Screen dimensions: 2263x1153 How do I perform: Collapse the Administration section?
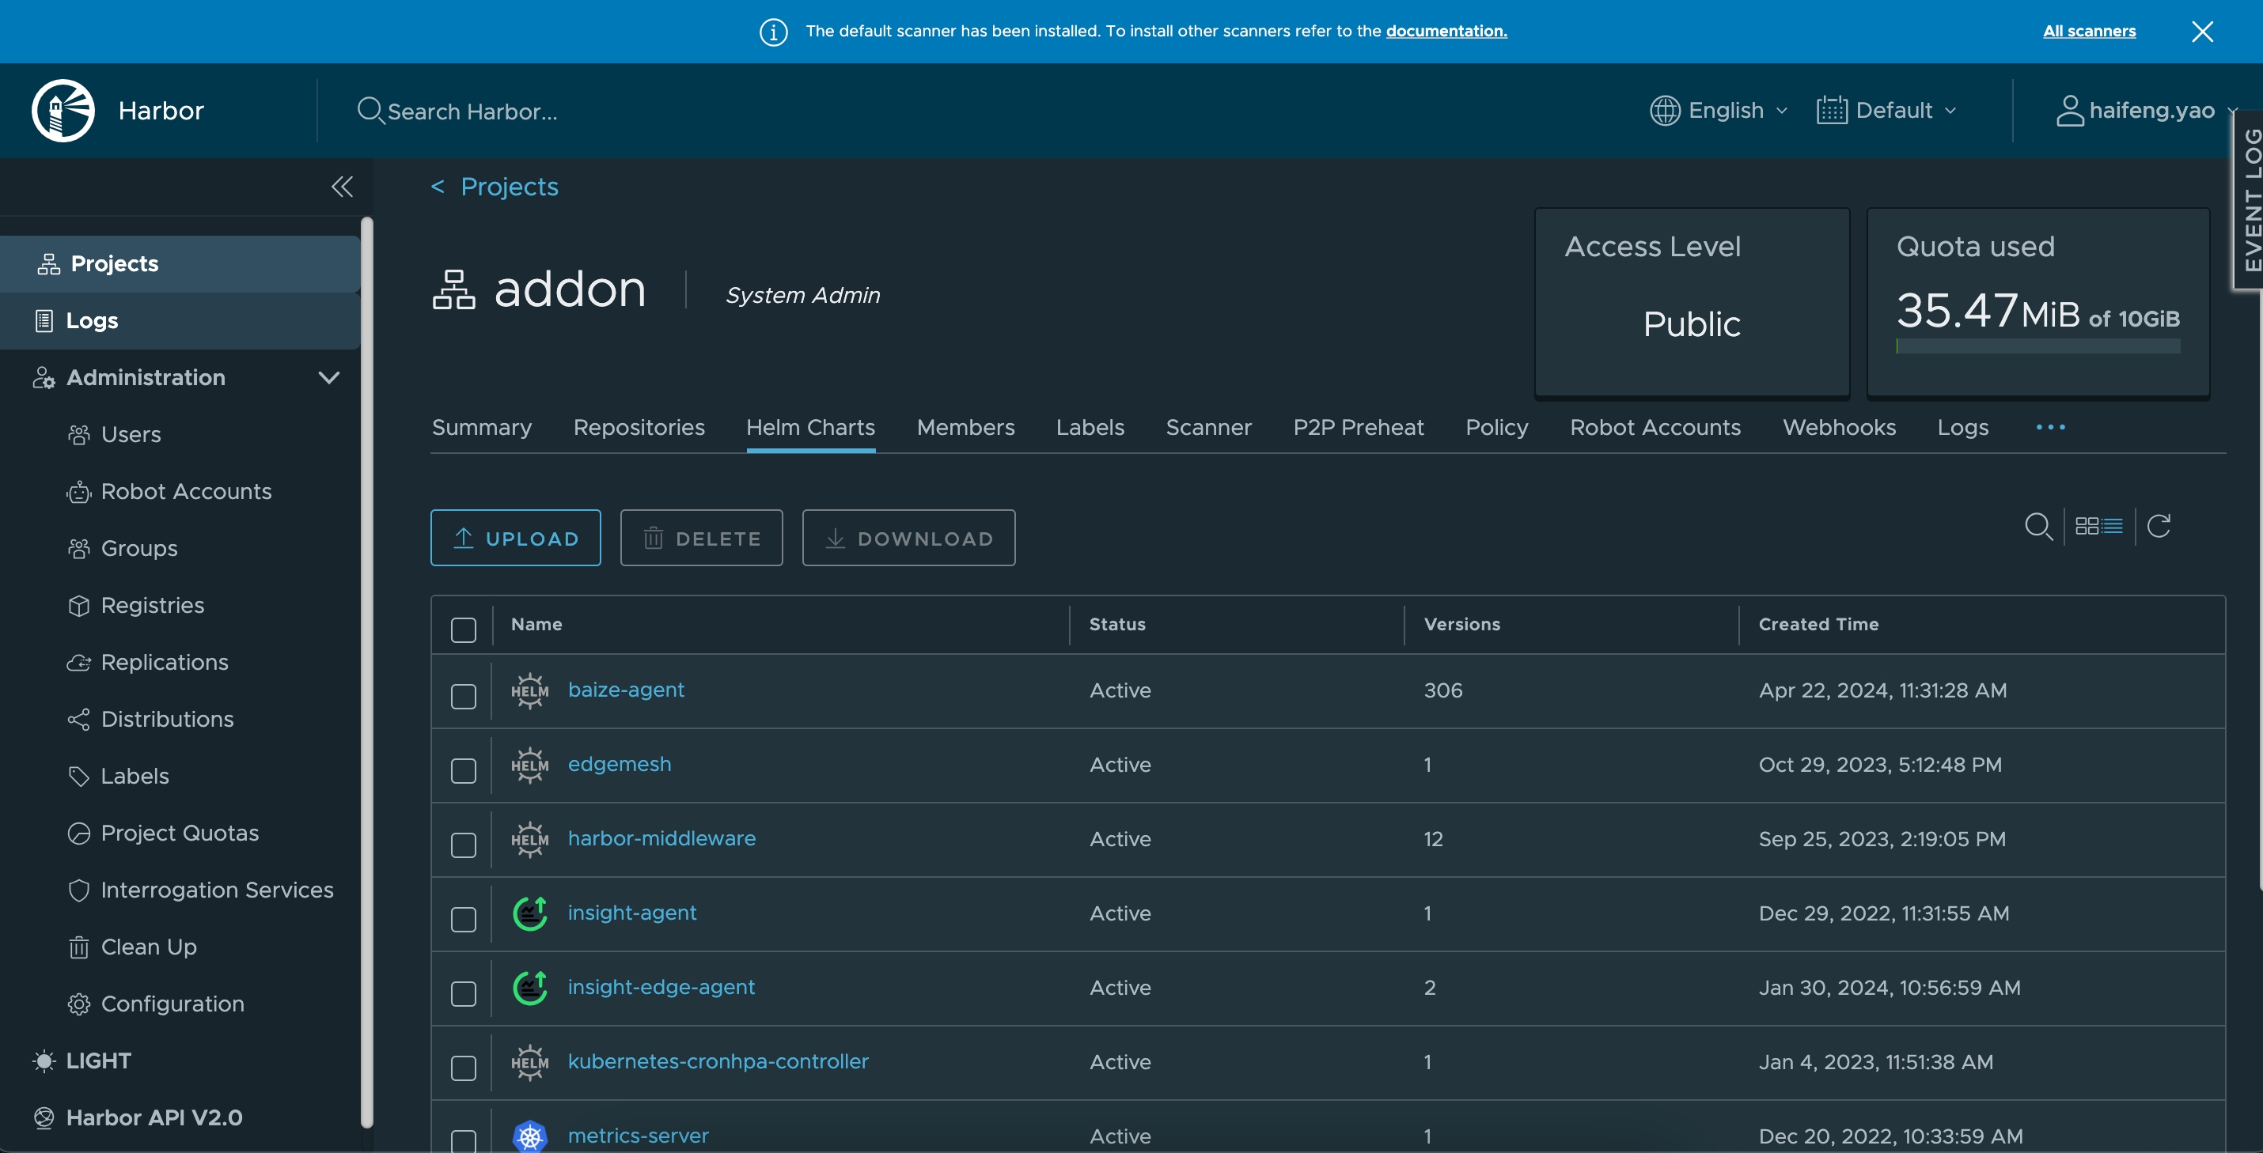tap(328, 376)
